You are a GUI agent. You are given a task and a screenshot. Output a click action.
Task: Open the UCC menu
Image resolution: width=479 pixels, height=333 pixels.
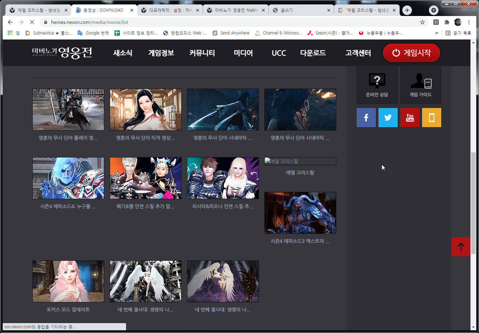[x=279, y=53]
